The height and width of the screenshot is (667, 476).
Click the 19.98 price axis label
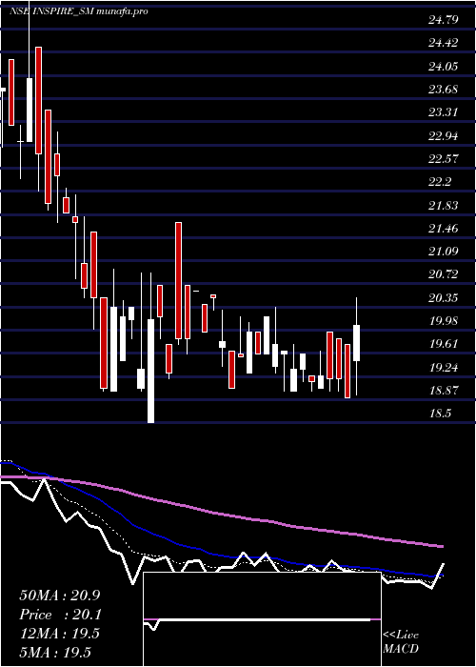coord(444,321)
